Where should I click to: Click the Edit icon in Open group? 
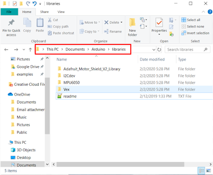[x=171, y=27]
